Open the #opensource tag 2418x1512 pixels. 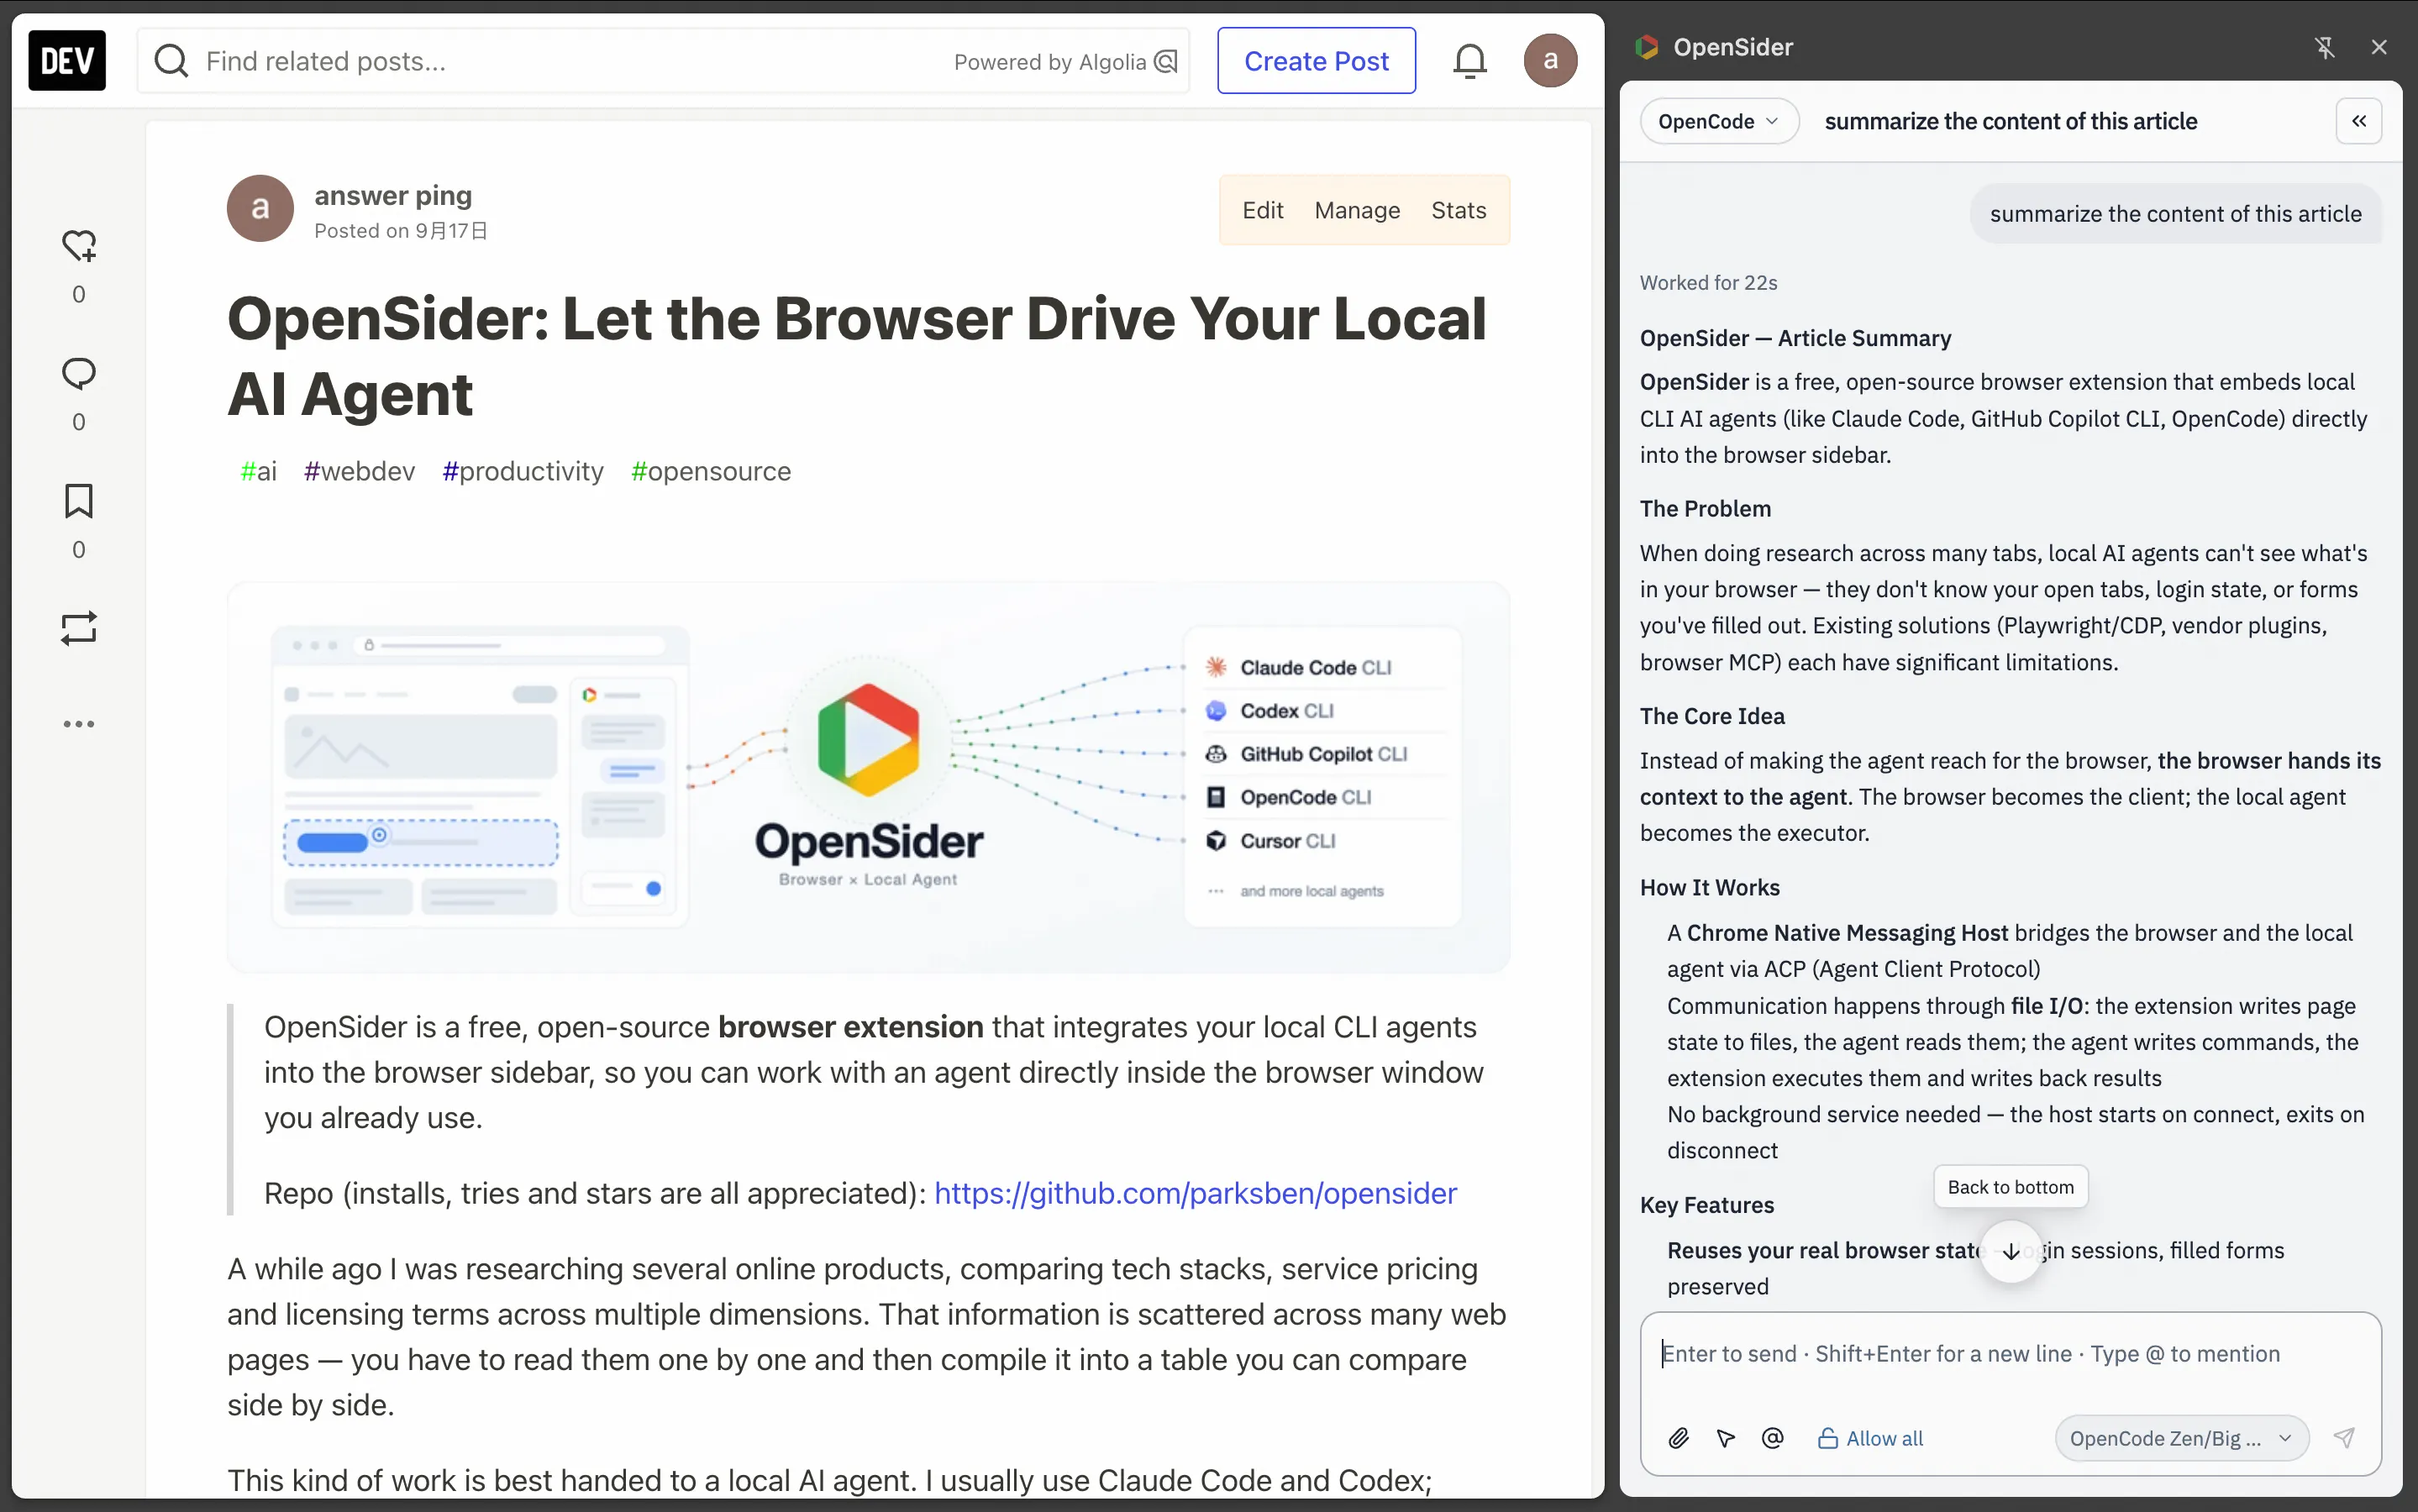[x=711, y=471]
